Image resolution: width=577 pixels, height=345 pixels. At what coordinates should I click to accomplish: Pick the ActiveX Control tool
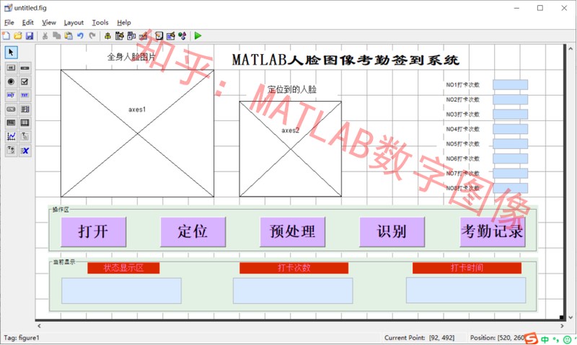pos(25,151)
